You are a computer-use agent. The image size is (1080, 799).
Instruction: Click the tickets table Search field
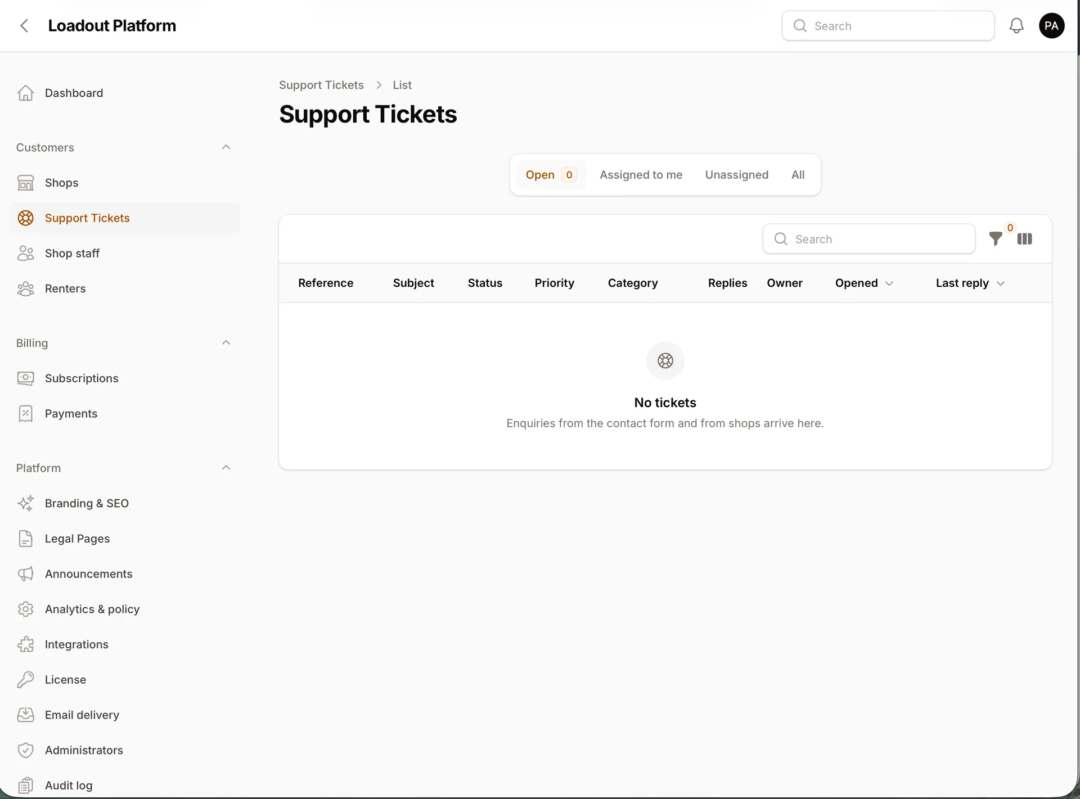(x=869, y=239)
